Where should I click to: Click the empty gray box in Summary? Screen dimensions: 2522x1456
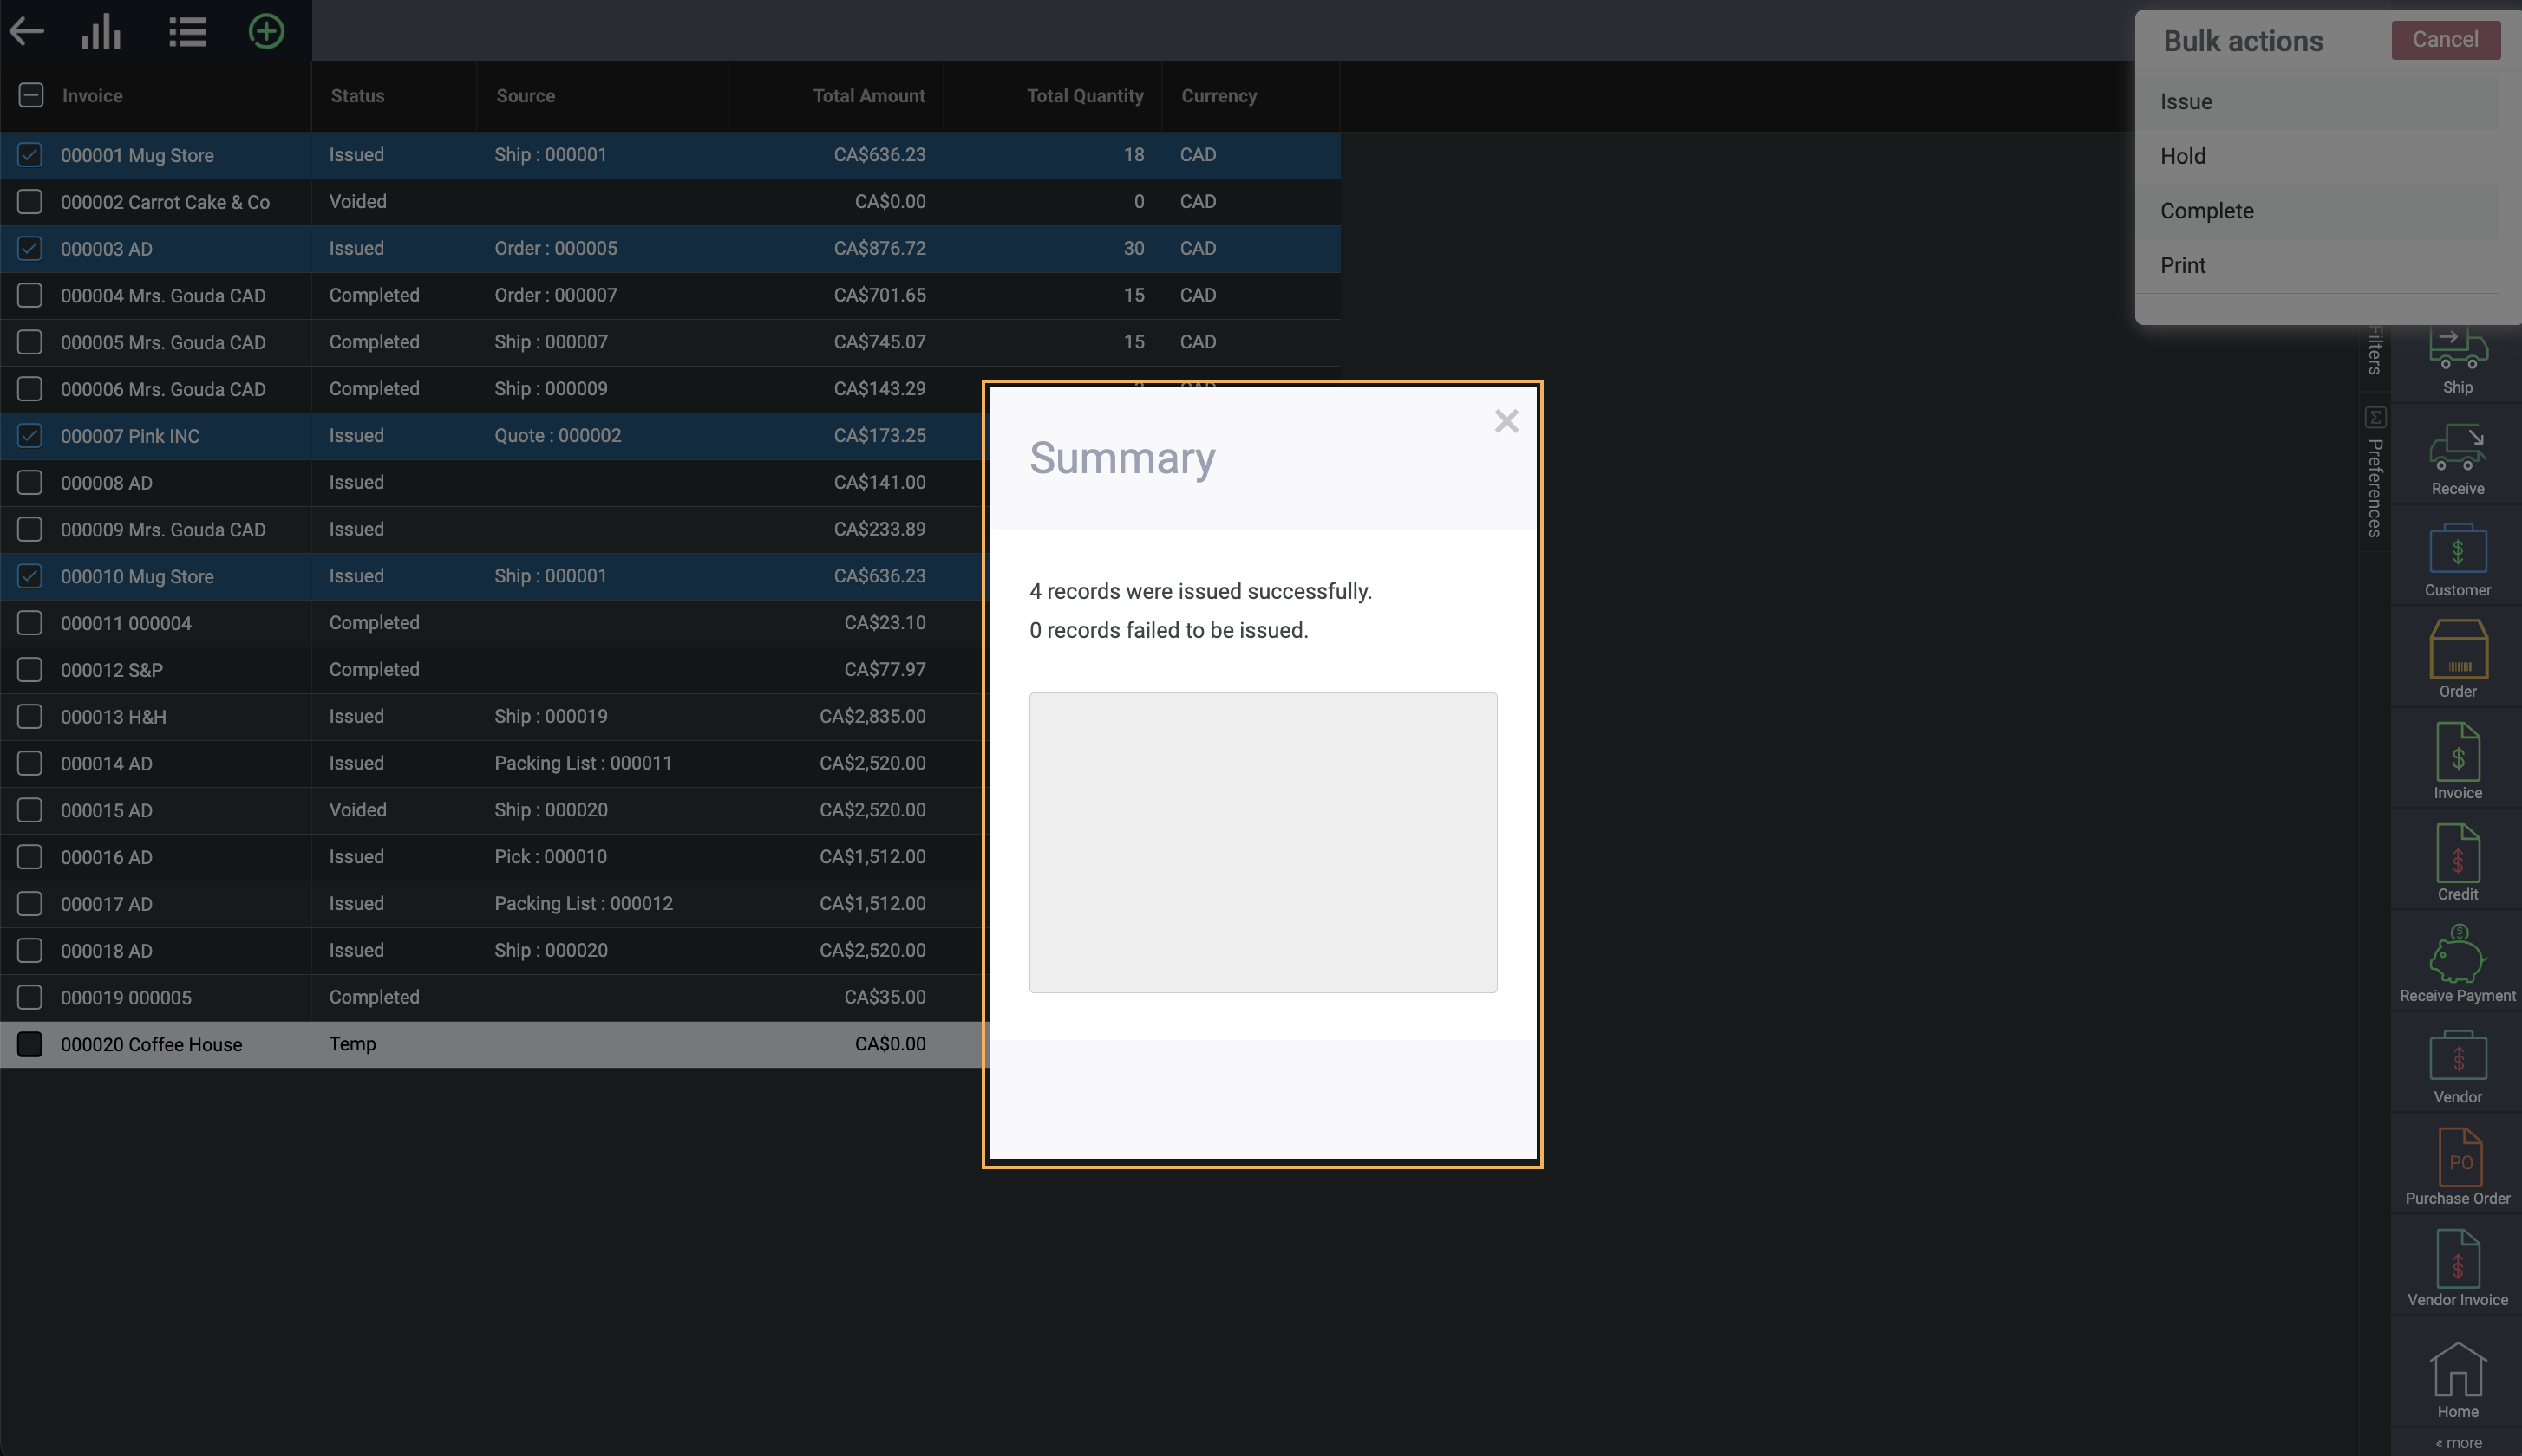pos(1263,842)
